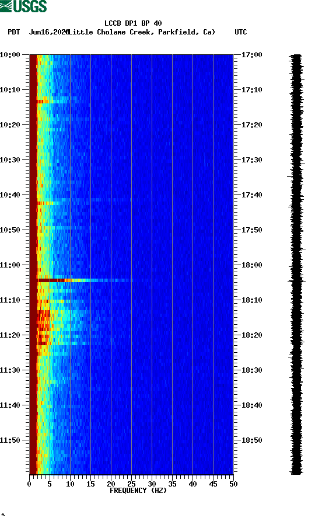Click the 17:40 UTC time label
This screenshot has height=521, width=322.
click(251, 195)
